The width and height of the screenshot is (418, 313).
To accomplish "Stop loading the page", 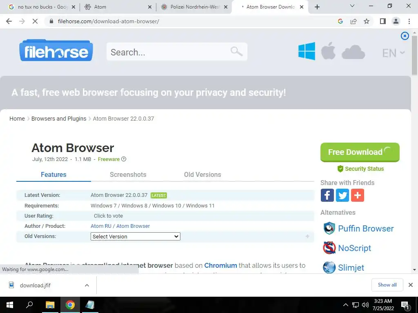I will (x=35, y=21).
